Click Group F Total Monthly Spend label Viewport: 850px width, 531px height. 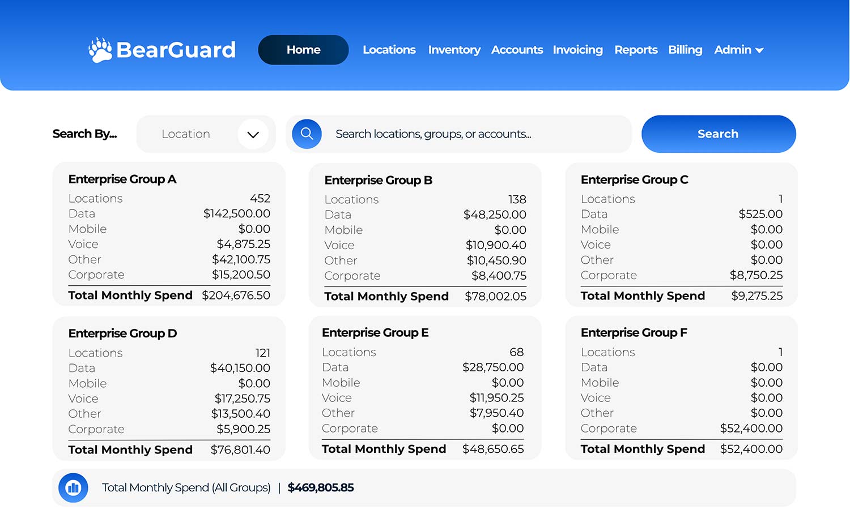(643, 449)
